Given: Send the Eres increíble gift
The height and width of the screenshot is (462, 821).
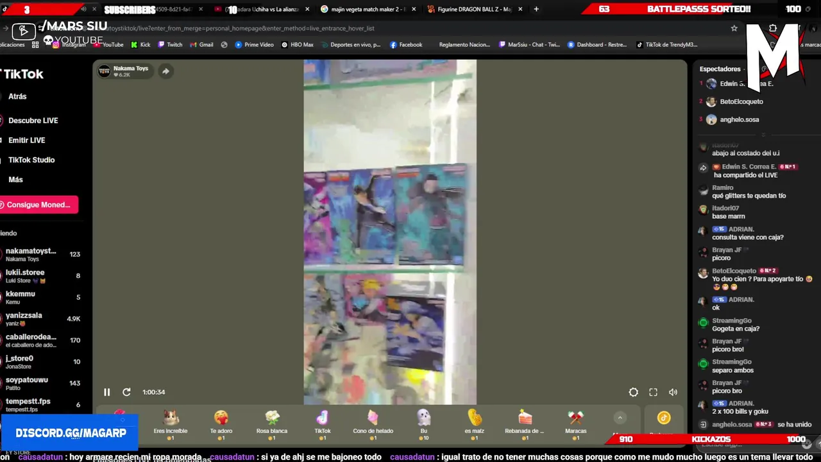Looking at the screenshot, I should 171,424.
